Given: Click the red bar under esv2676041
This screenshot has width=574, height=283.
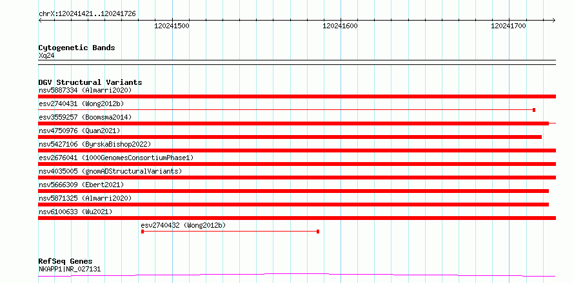Looking at the screenshot, I should [297, 164].
